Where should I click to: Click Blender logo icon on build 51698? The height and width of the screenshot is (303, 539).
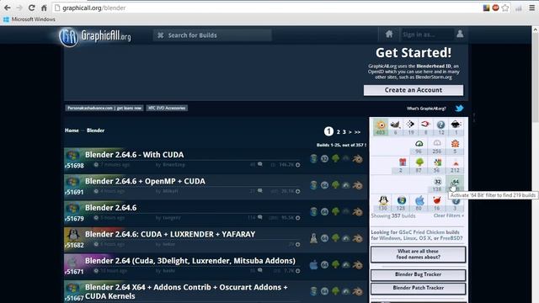click(357, 158)
